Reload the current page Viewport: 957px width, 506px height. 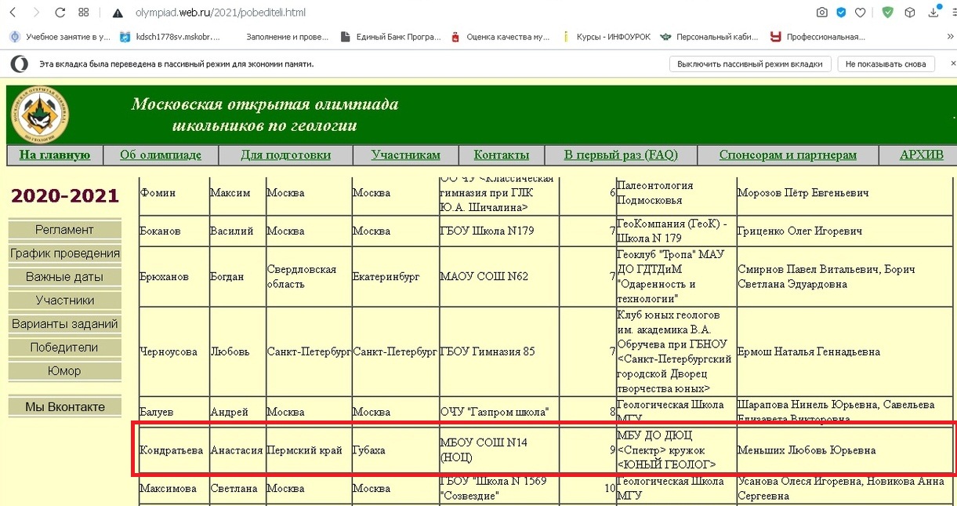[x=60, y=13]
